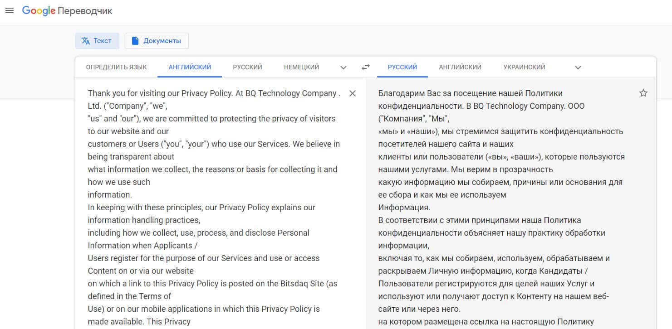Open the main hamburger menu
Screen dimensions: 672x329
pos(9,11)
